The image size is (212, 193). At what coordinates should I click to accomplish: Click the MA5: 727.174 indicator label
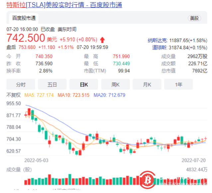click(39, 95)
